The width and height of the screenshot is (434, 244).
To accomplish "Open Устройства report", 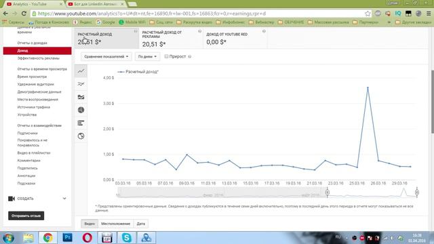I will pyautogui.click(x=27, y=115).
